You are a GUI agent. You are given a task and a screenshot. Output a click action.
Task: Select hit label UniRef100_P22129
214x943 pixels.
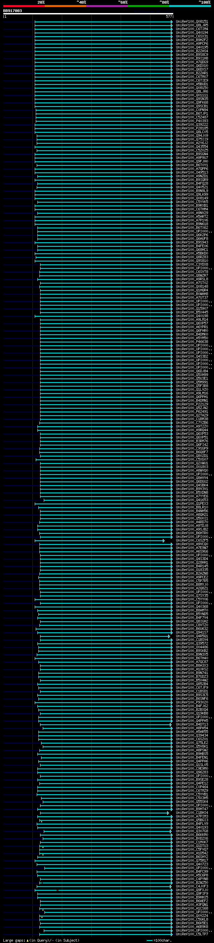[192, 404]
